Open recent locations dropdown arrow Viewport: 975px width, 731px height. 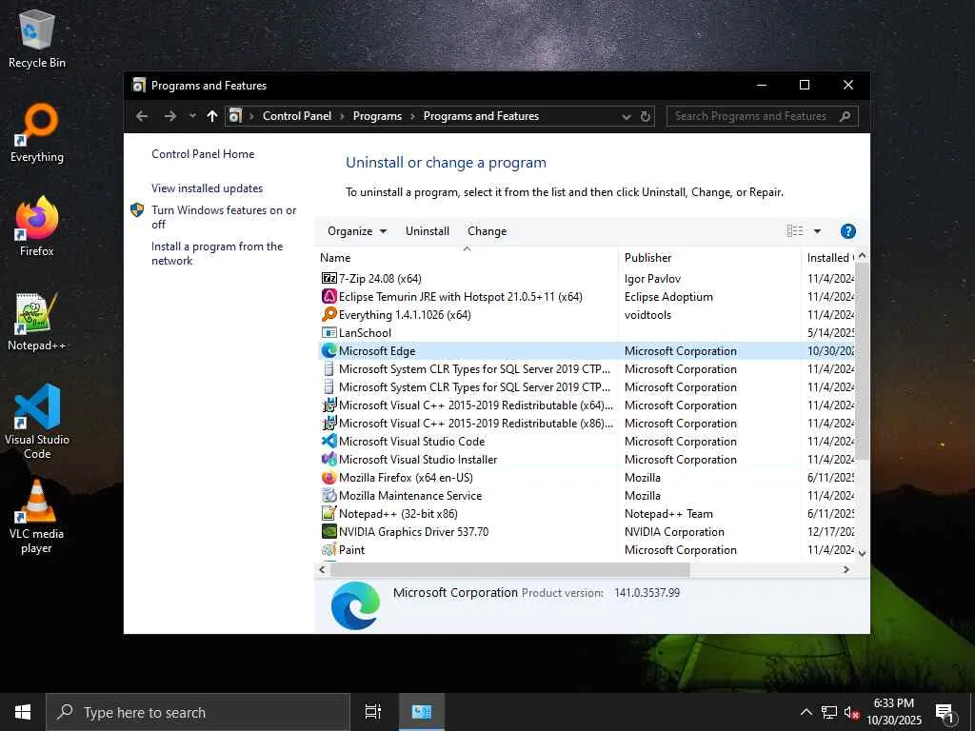[192, 116]
